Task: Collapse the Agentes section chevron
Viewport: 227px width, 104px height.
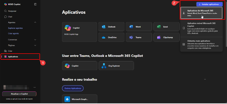Action: pyautogui.click(x=35, y=22)
